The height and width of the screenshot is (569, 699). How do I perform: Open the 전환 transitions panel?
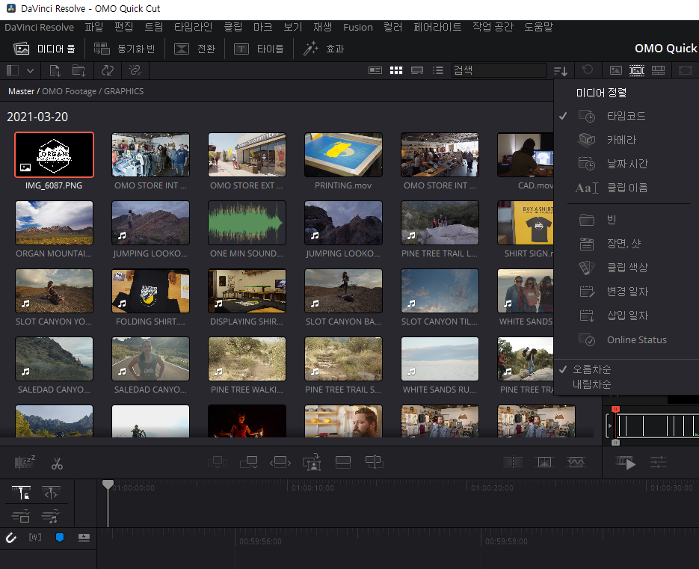pos(194,49)
